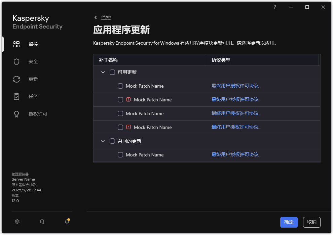
Task: Collapse the 可用更新 group
Action: coord(103,72)
